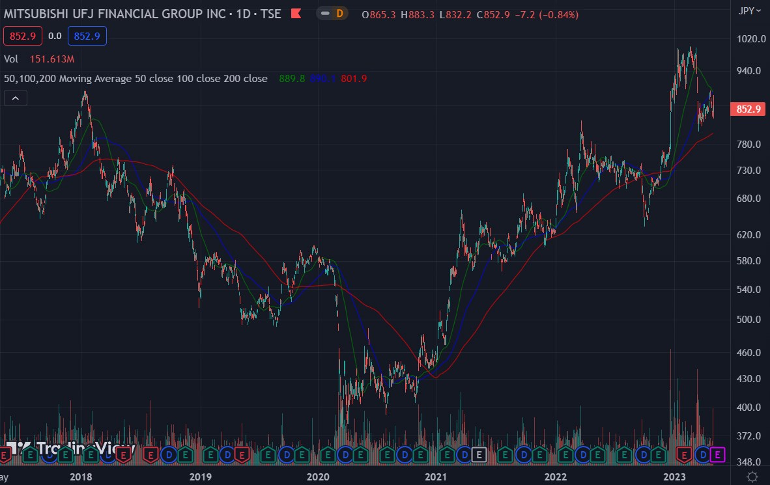This screenshot has width=770, height=485.
Task: Click the blue 100 MA value 890.1
Action: (322, 79)
